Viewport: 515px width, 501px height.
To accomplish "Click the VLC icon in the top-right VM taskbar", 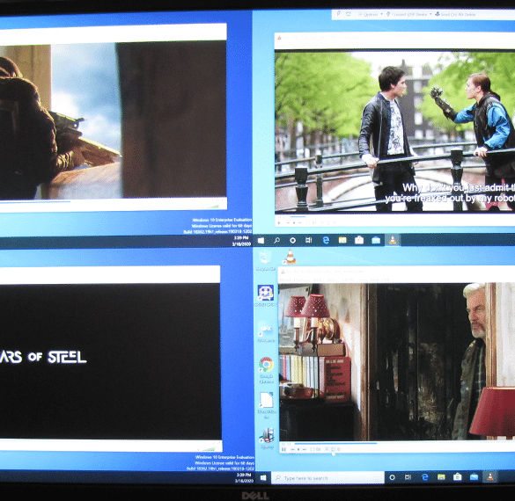I will click(x=393, y=240).
